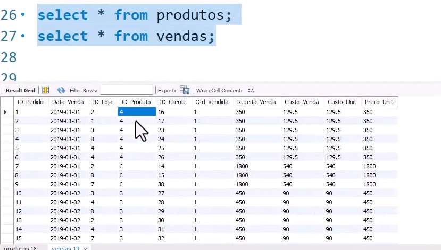Export recordset to external file icon
The height and width of the screenshot is (250, 441).
pos(185,90)
